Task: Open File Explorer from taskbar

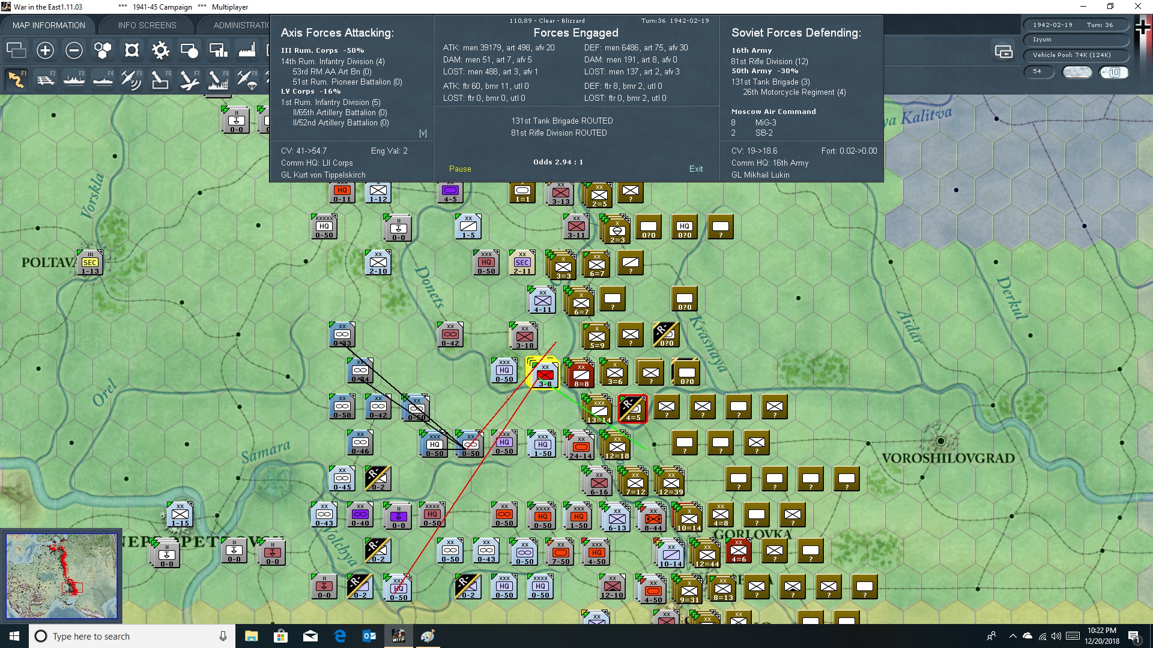Action: coord(251,636)
